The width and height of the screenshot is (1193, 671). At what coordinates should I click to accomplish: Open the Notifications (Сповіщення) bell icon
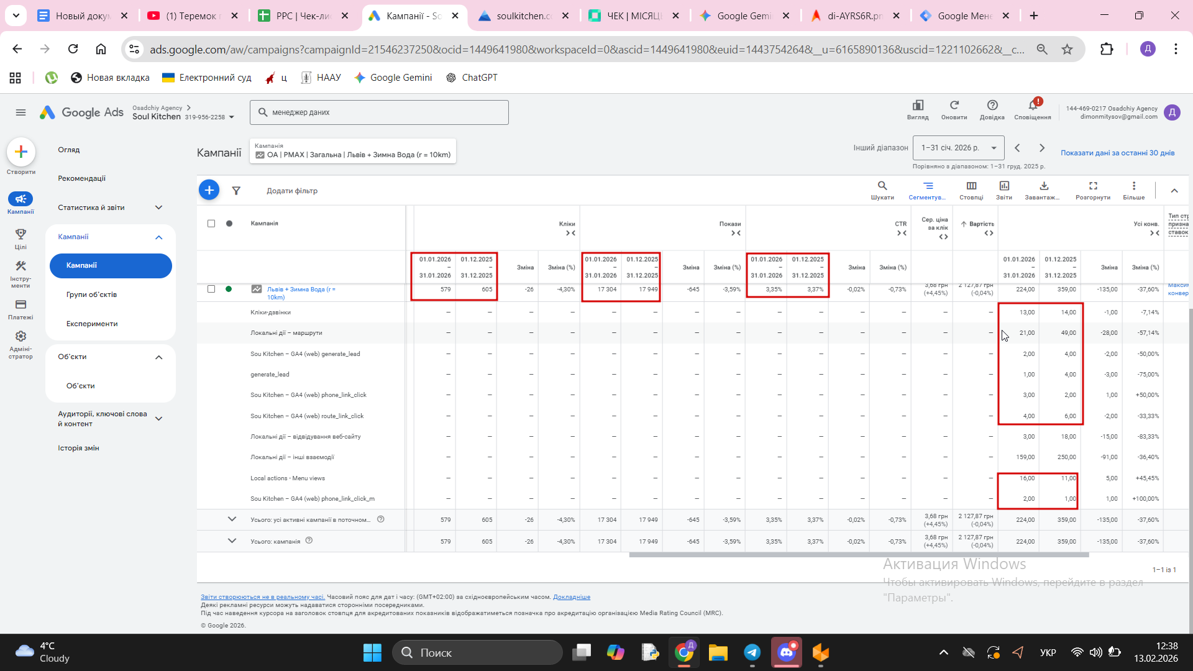(x=1032, y=106)
